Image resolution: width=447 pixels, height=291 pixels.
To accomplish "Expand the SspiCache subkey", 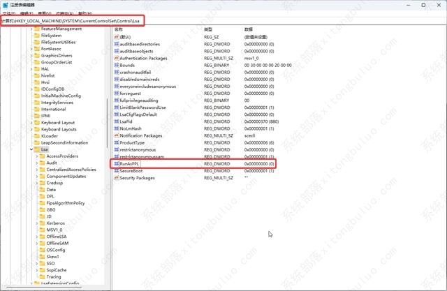I will tap(37, 270).
